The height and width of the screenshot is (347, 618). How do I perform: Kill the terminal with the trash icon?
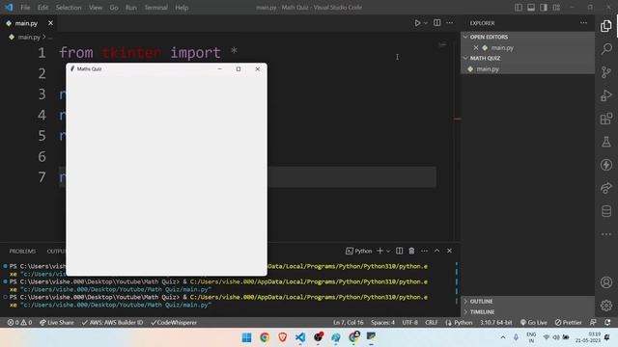click(411, 251)
